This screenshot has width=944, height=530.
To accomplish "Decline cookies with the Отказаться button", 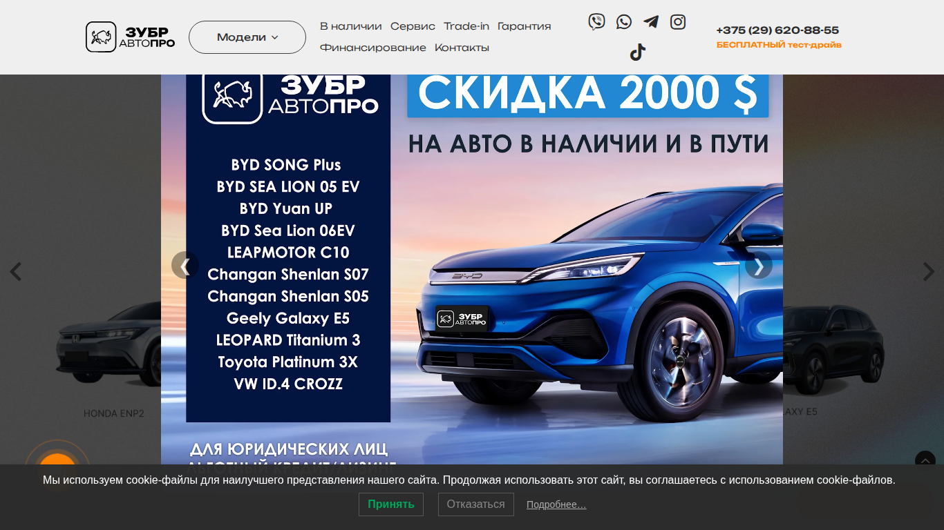I will [x=476, y=504].
